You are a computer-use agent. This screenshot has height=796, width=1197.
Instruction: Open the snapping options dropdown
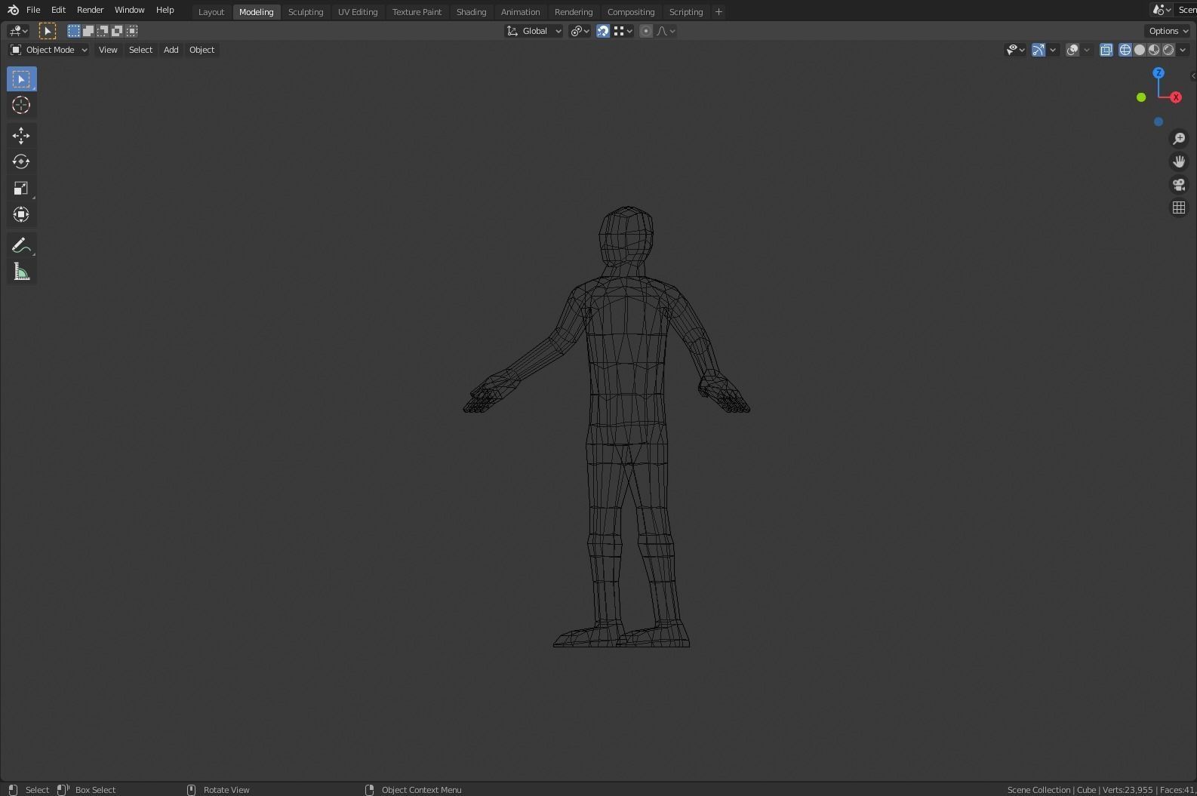[x=623, y=31]
